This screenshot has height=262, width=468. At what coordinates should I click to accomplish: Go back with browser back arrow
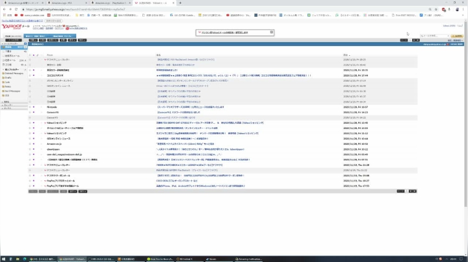tap(4, 9)
